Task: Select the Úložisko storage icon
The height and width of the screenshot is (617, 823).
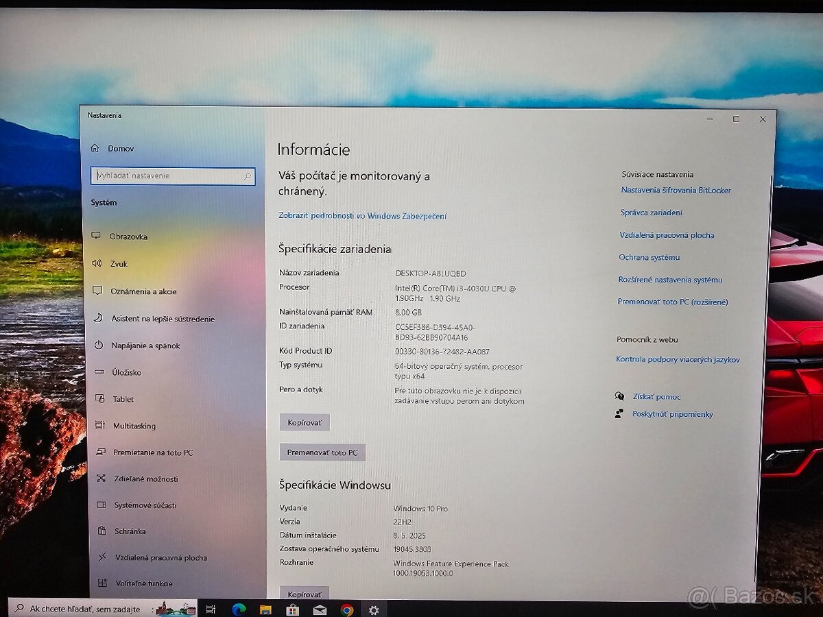Action: (x=99, y=372)
